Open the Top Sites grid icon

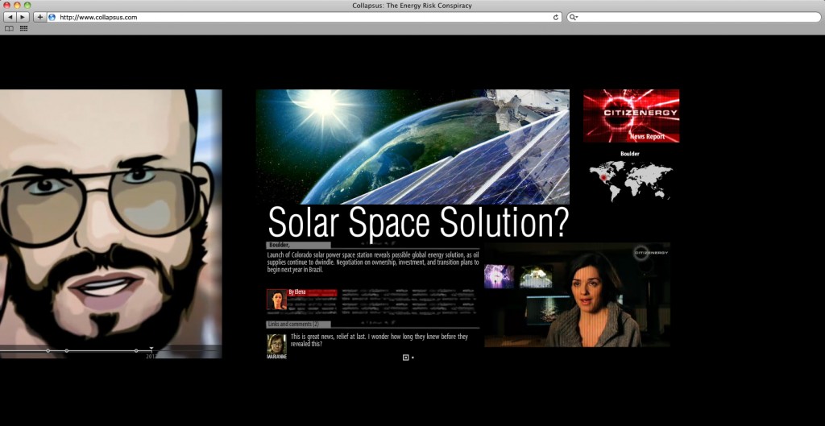(x=23, y=28)
